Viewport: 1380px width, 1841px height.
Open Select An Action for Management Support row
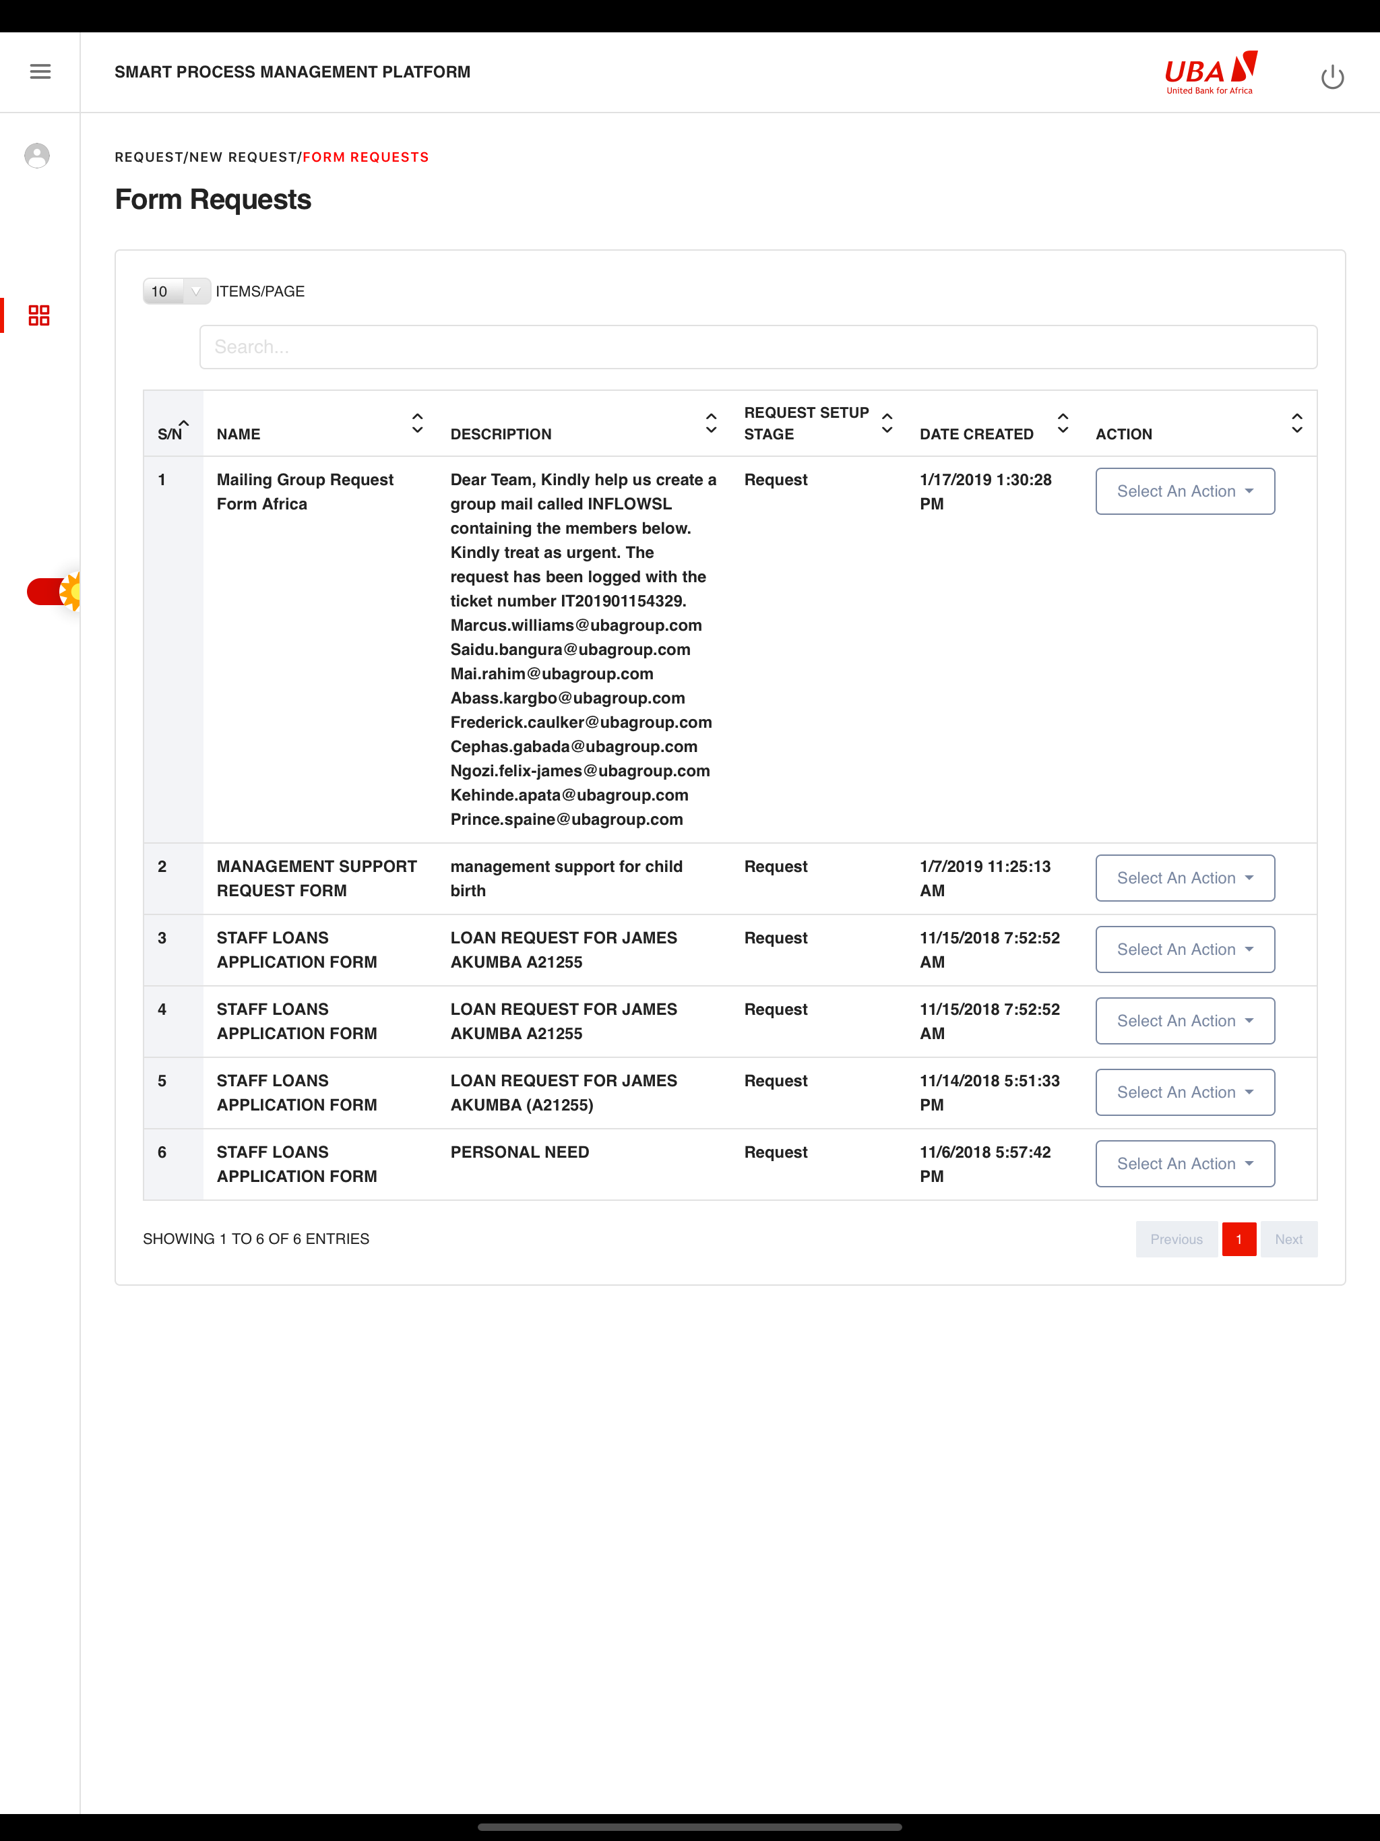tap(1183, 878)
